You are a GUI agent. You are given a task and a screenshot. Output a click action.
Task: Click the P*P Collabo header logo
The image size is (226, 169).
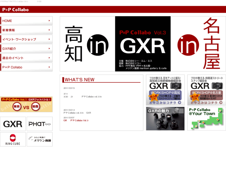tap(16, 10)
